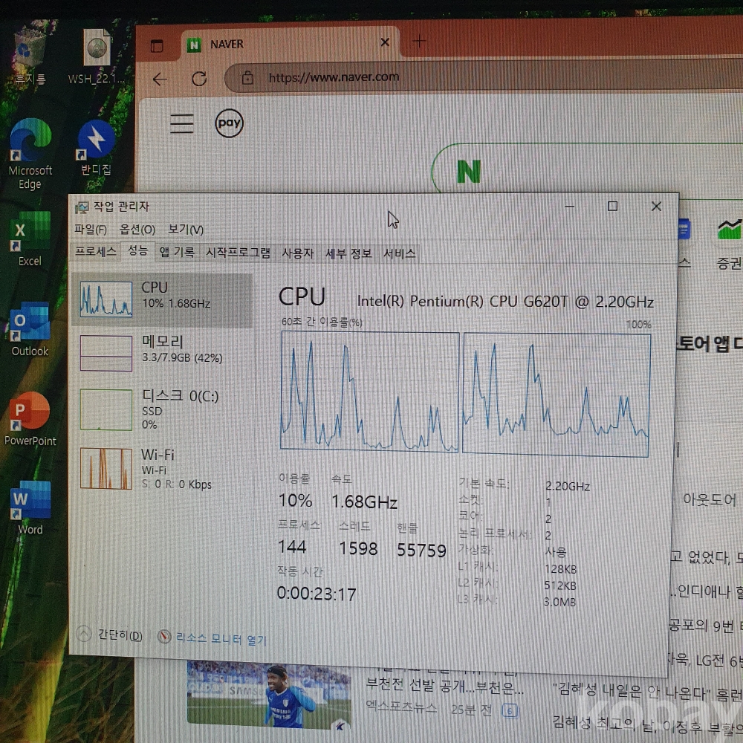Screen dimensions: 743x743
Task: Switch to the 앱 기록 tab
Action: pyautogui.click(x=177, y=252)
